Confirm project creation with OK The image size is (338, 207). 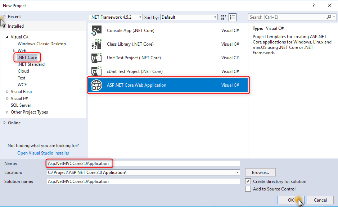pyautogui.click(x=291, y=200)
